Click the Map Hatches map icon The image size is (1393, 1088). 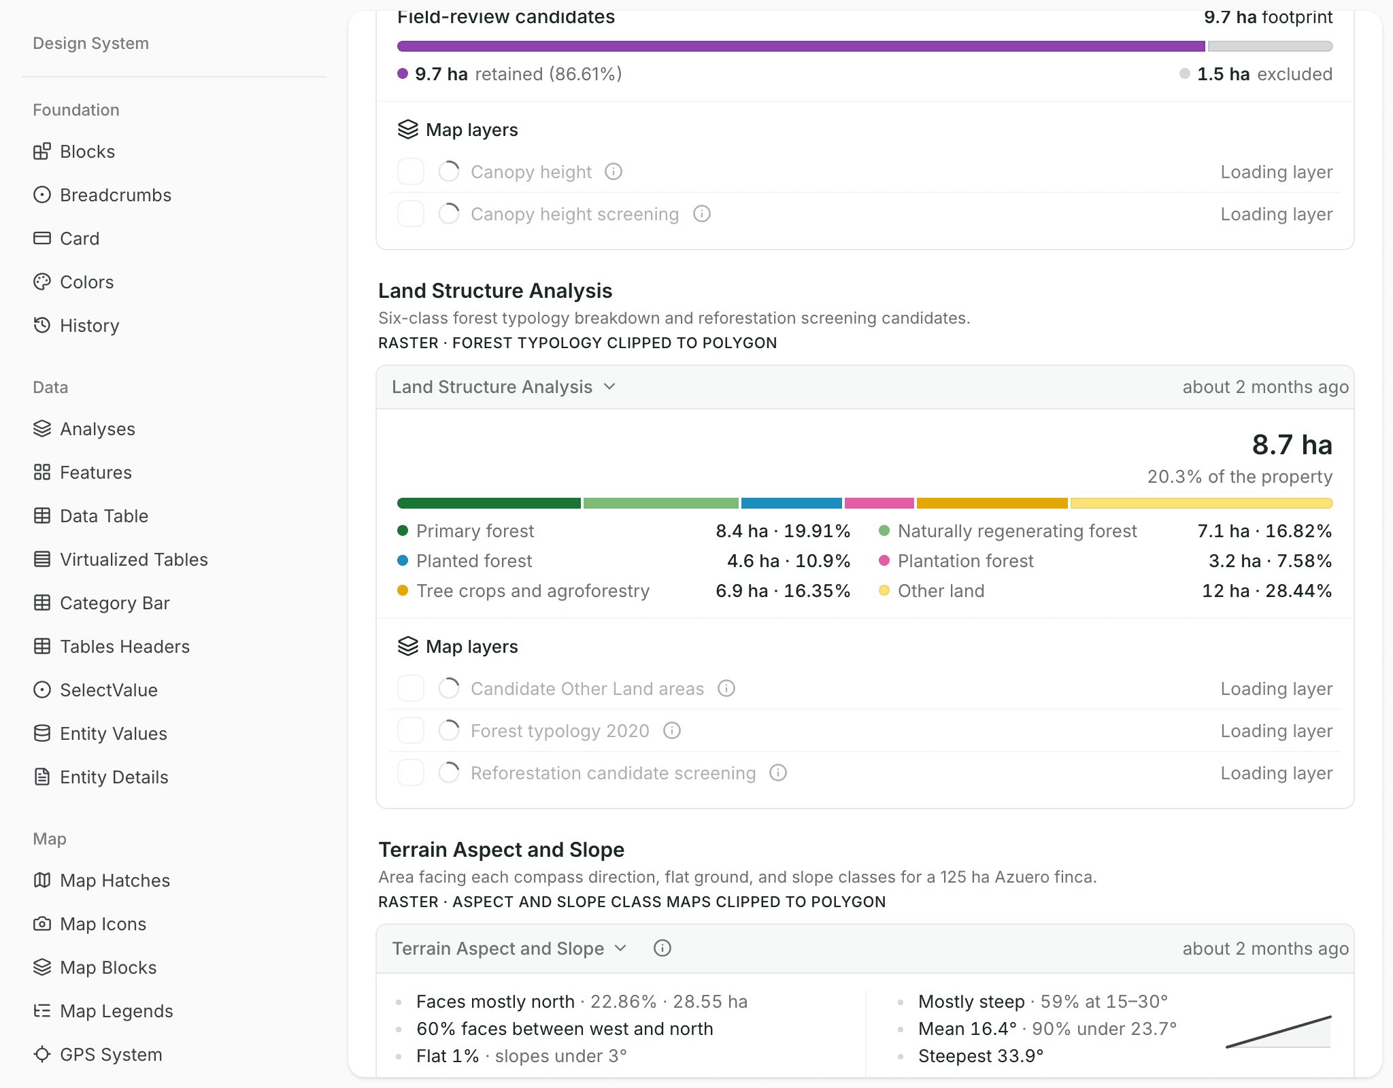pyautogui.click(x=42, y=881)
